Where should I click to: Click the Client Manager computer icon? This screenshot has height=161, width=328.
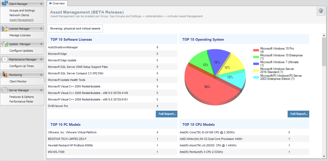click(5, 4)
